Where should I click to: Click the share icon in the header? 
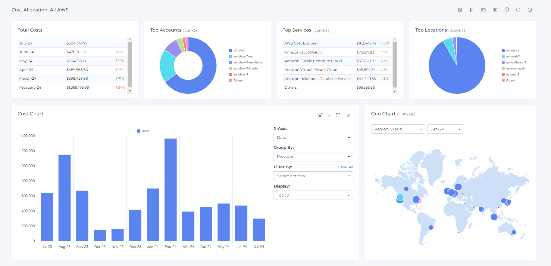click(x=460, y=10)
